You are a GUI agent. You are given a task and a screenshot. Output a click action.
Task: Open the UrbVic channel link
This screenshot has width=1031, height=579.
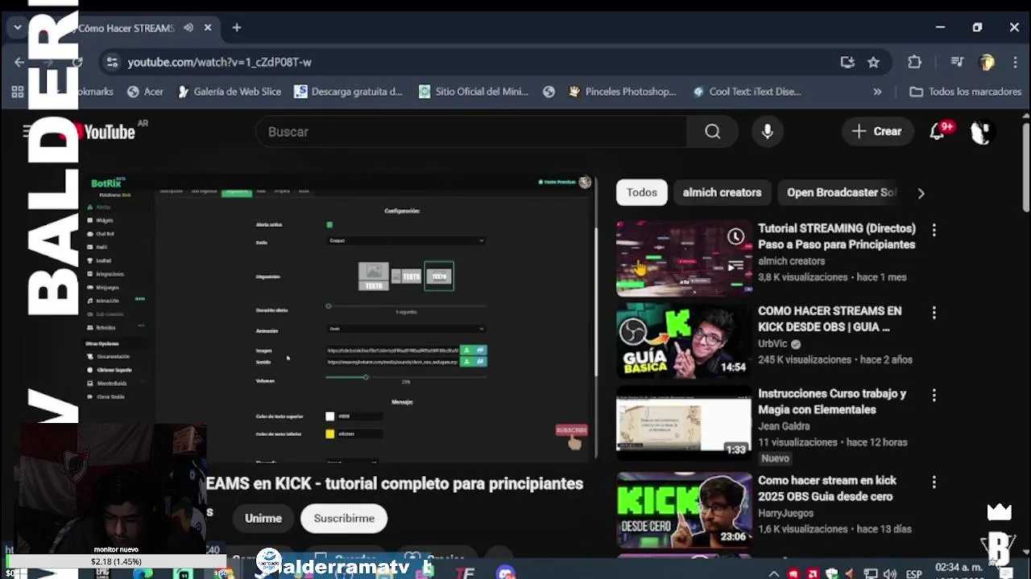click(x=772, y=343)
